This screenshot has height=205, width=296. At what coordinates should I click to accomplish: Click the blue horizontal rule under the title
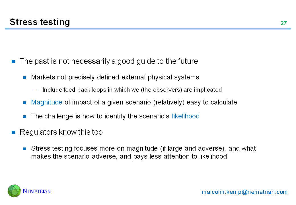[148, 29]
